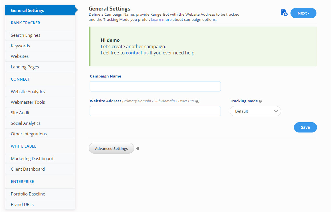Click the Tracking Mode help icon
This screenshot has height=212, width=331.
tap(260, 101)
